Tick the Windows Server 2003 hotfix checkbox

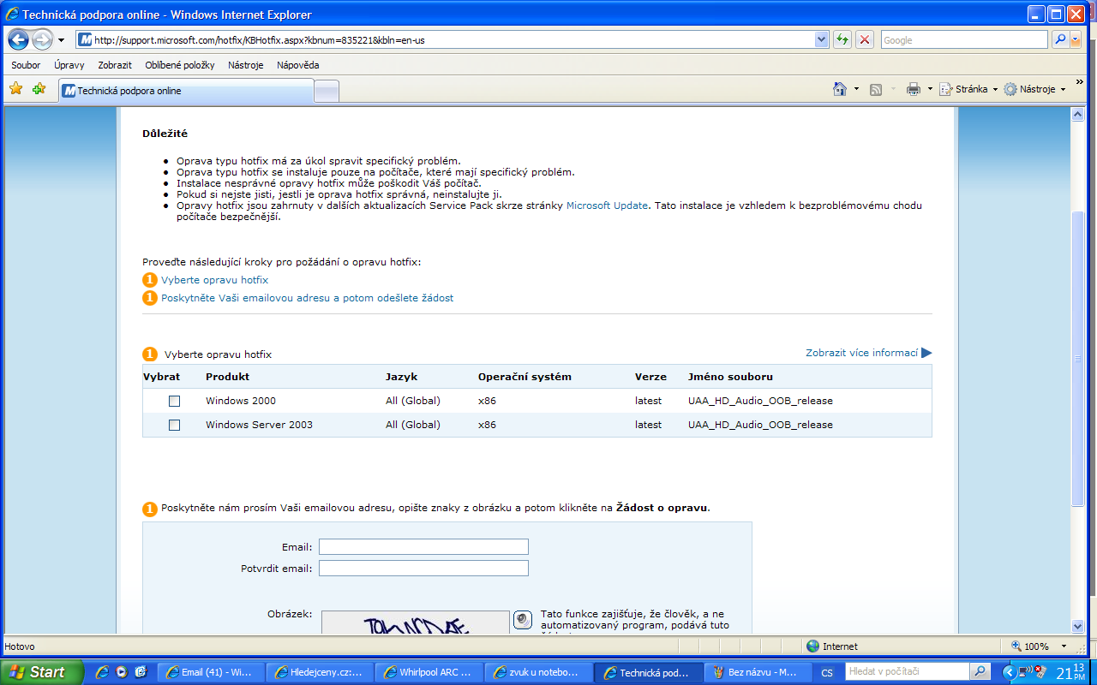pos(175,425)
